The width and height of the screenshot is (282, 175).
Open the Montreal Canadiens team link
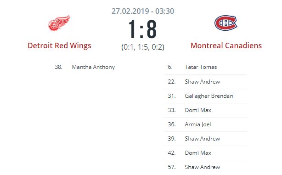click(226, 45)
